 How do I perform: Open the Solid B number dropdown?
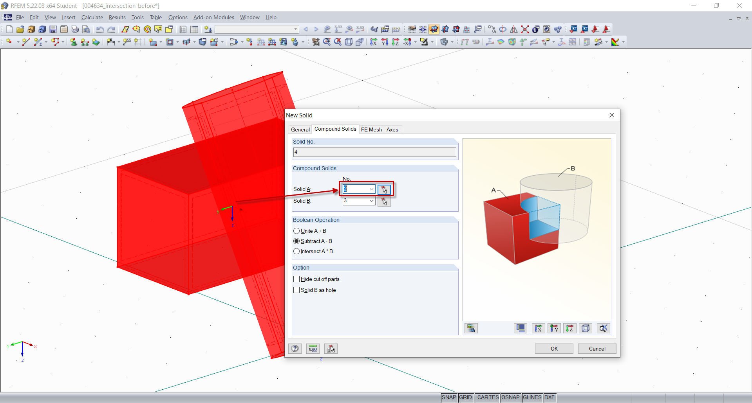pyautogui.click(x=371, y=201)
